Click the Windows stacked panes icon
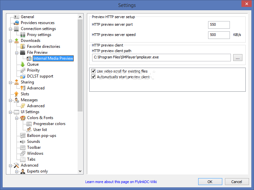 (x=23, y=153)
